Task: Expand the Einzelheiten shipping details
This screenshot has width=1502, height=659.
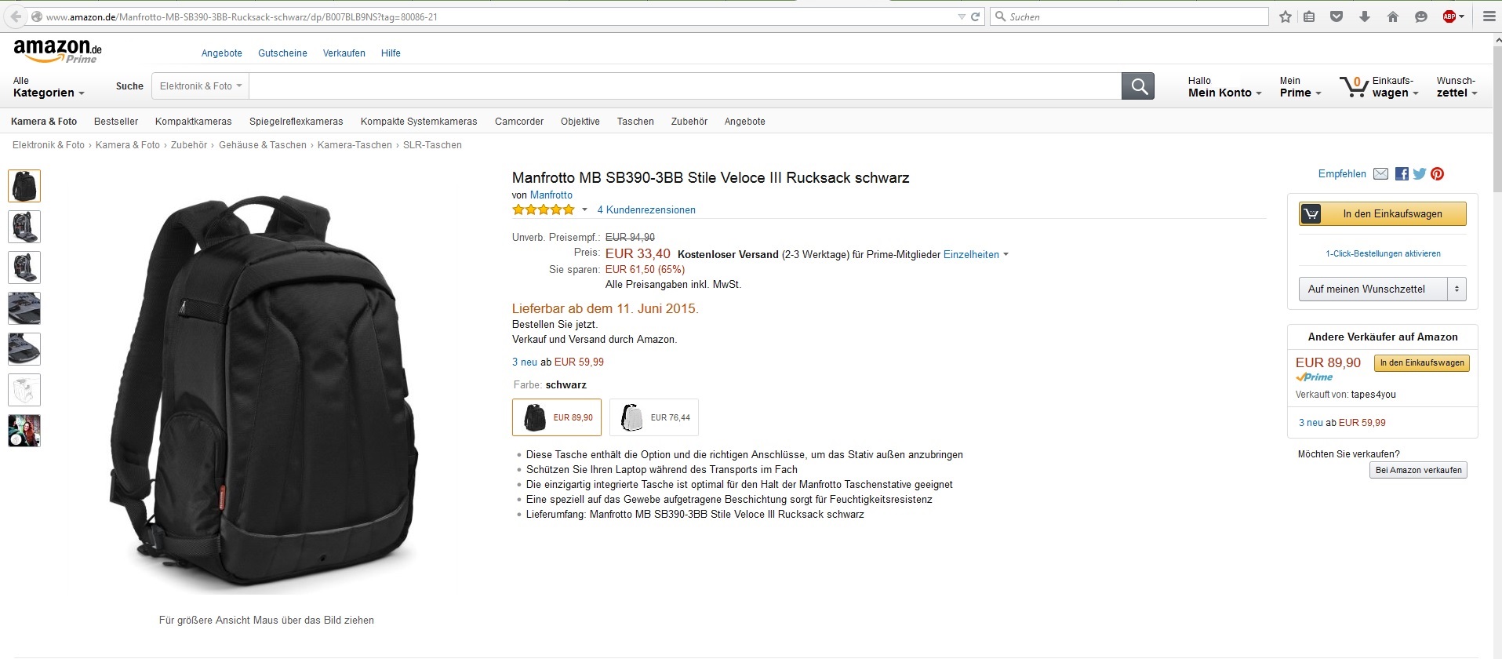Action: 976,254
